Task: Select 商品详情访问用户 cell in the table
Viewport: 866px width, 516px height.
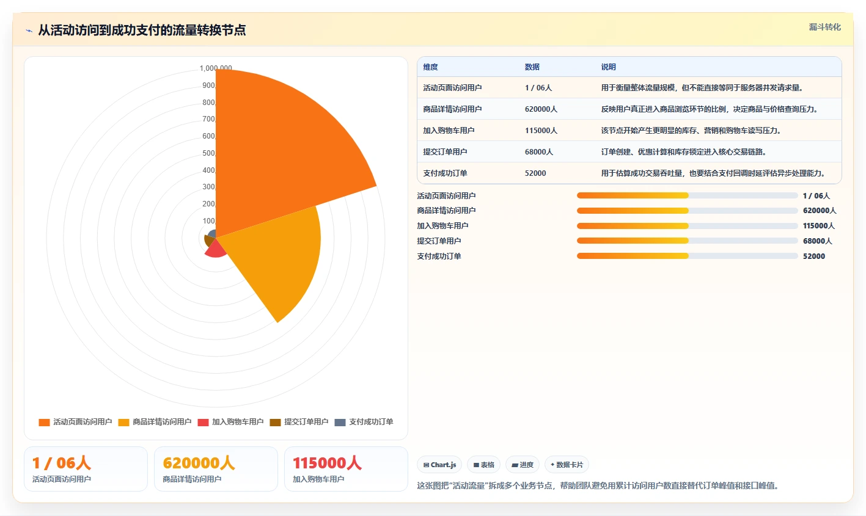Action: click(x=452, y=109)
